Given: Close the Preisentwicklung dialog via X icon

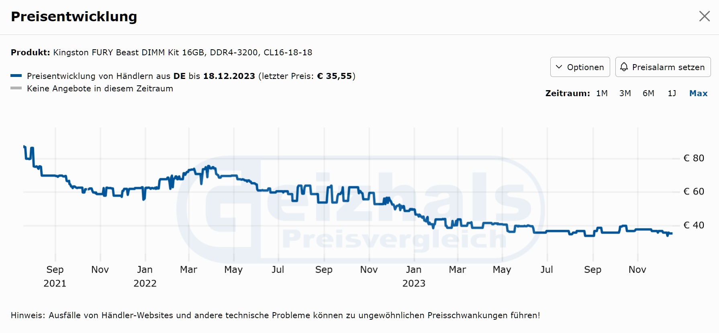Looking at the screenshot, I should pos(705,16).
